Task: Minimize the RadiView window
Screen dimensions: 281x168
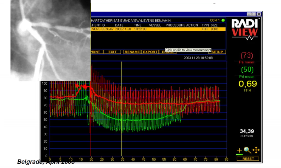Action: [x=249, y=14]
